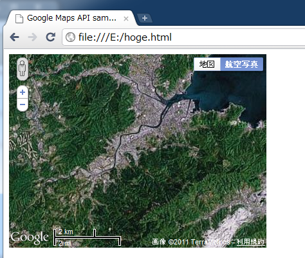Click the file:///E:/hoge.html address field
Viewport: 305px width, 258px height.
coord(183,37)
